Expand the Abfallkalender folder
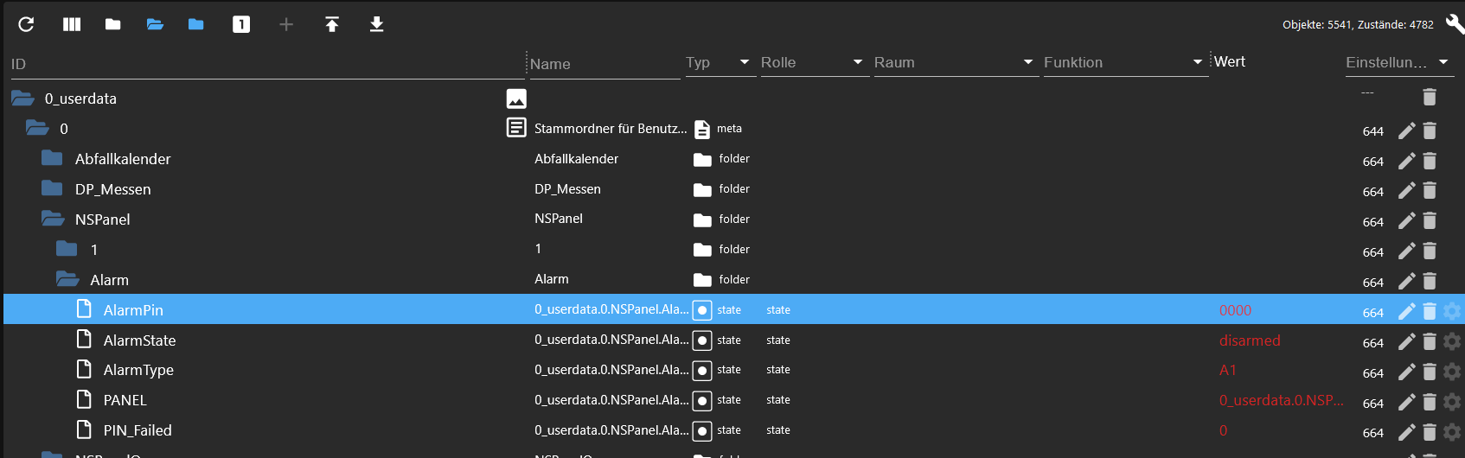 pyautogui.click(x=53, y=158)
